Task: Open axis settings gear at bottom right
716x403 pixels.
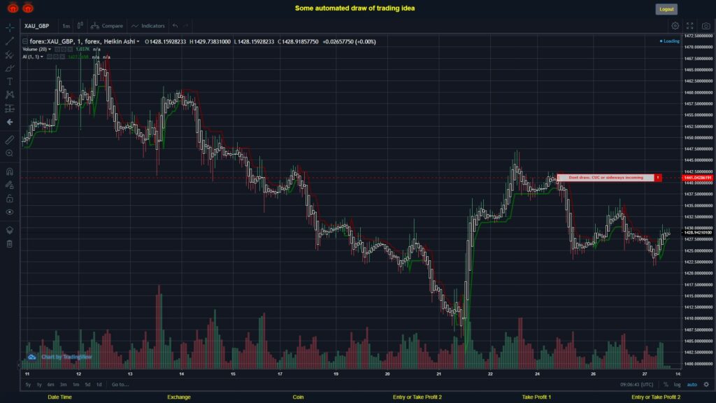Action: [706, 385]
